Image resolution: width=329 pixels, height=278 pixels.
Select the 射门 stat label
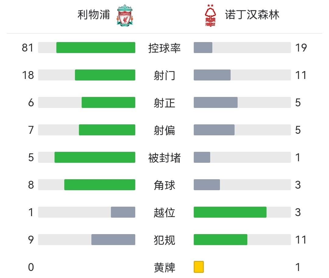pyautogui.click(x=164, y=75)
